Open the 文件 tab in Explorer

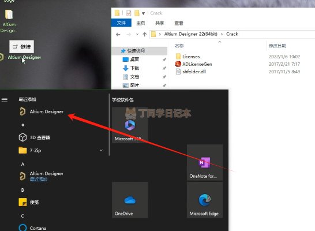121,23
